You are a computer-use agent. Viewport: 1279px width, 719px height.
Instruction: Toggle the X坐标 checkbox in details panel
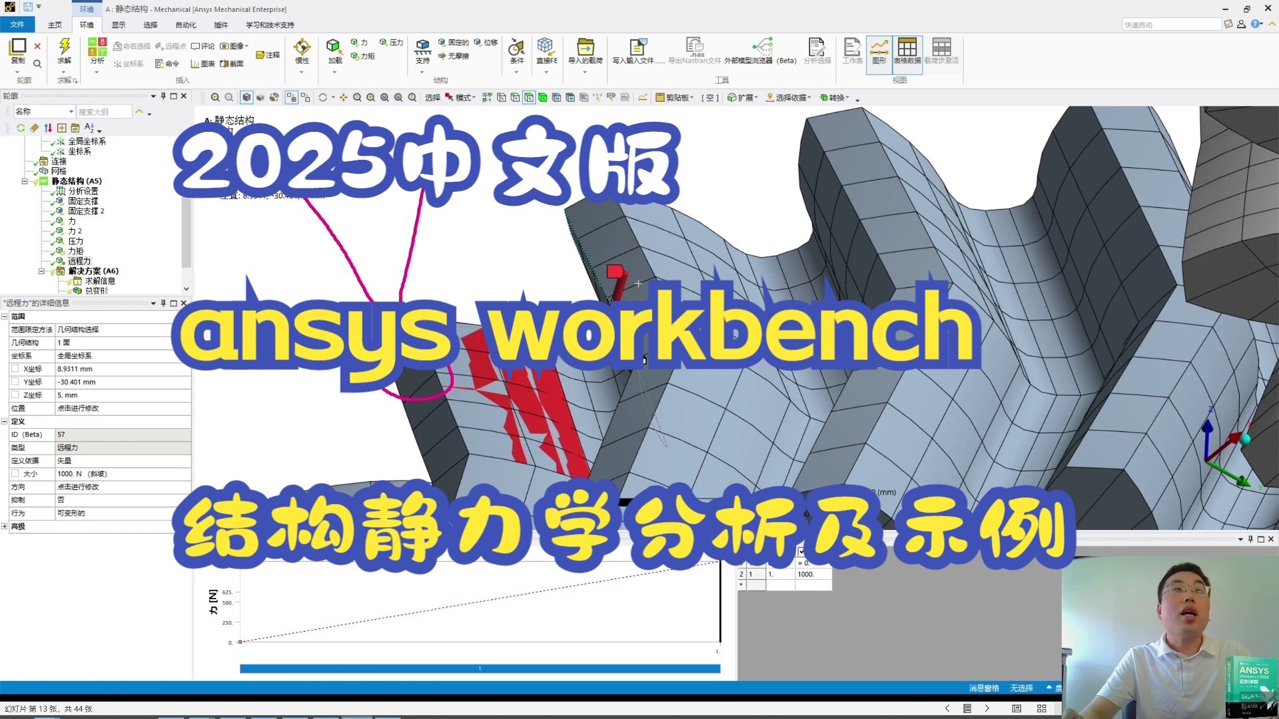point(15,368)
